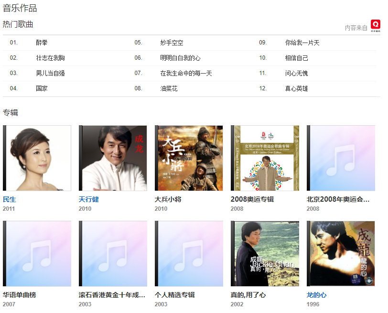The image size is (388, 313).
Task: Click placeholder music note cover for 华语单曲榜
Action: (37, 254)
